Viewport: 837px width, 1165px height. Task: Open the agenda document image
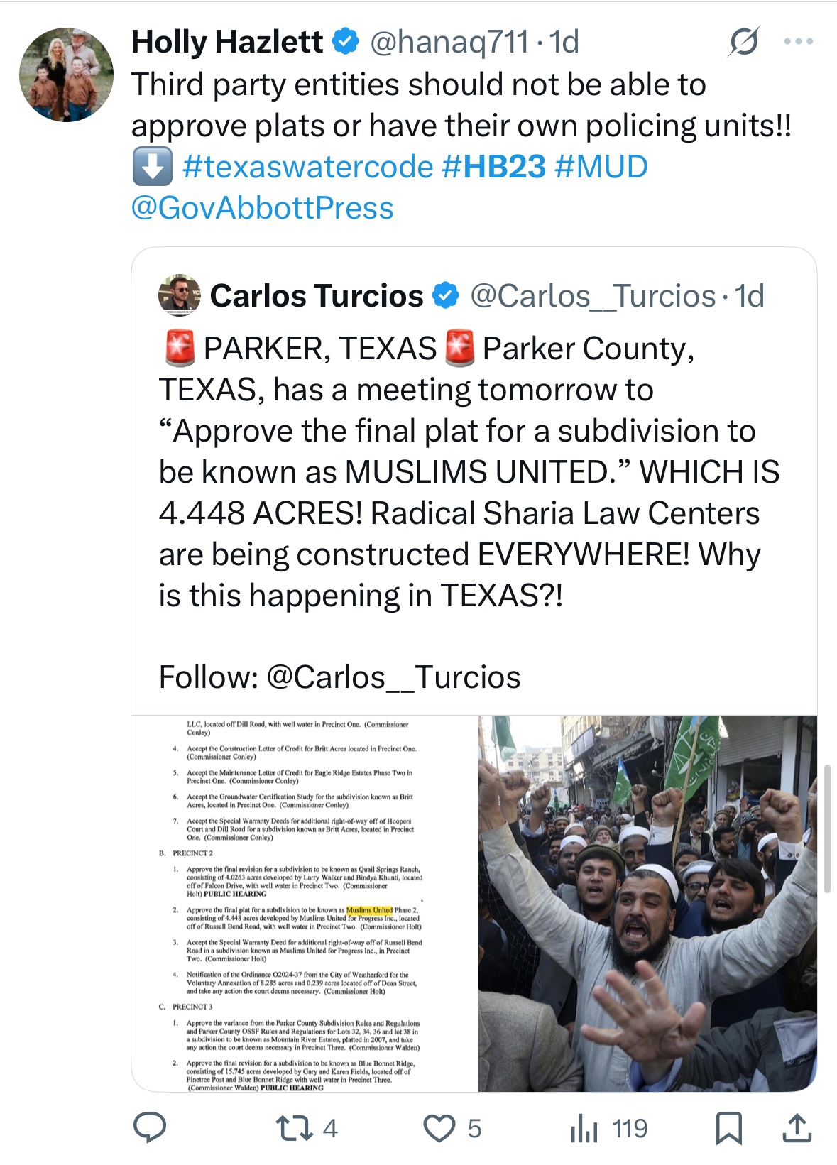coord(305,903)
